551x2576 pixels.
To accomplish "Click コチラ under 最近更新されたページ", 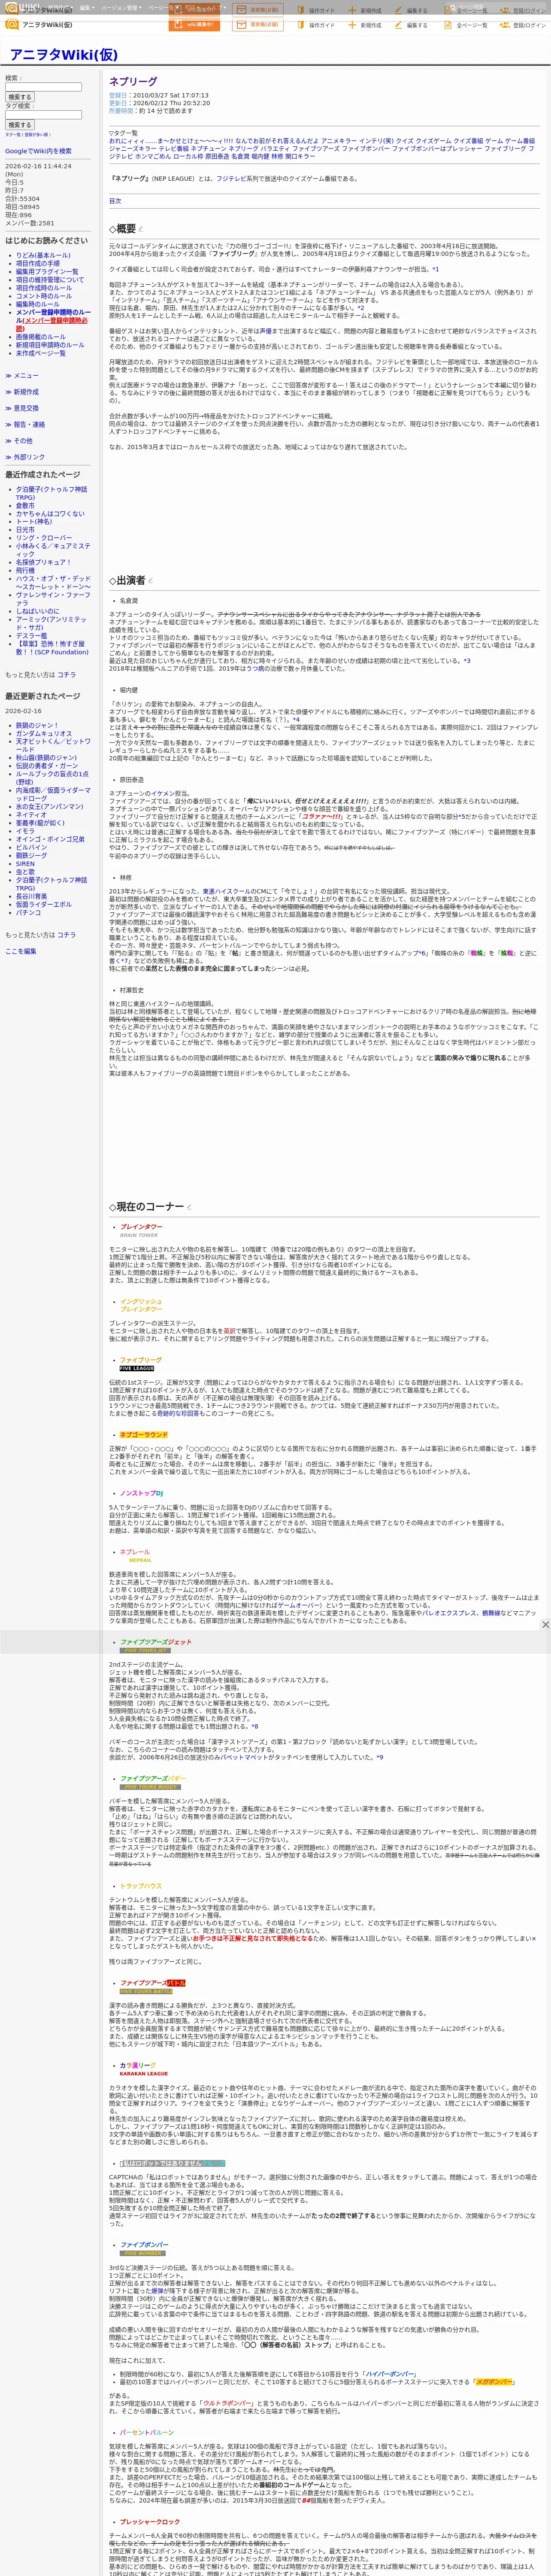I will (66, 935).
